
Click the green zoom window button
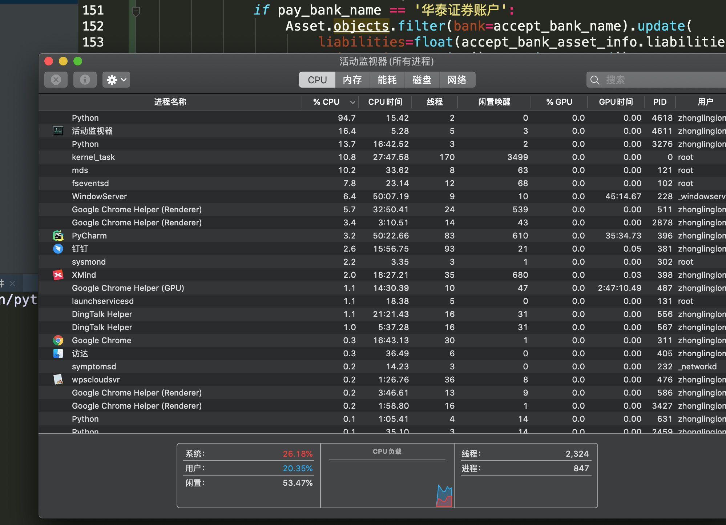(x=78, y=61)
